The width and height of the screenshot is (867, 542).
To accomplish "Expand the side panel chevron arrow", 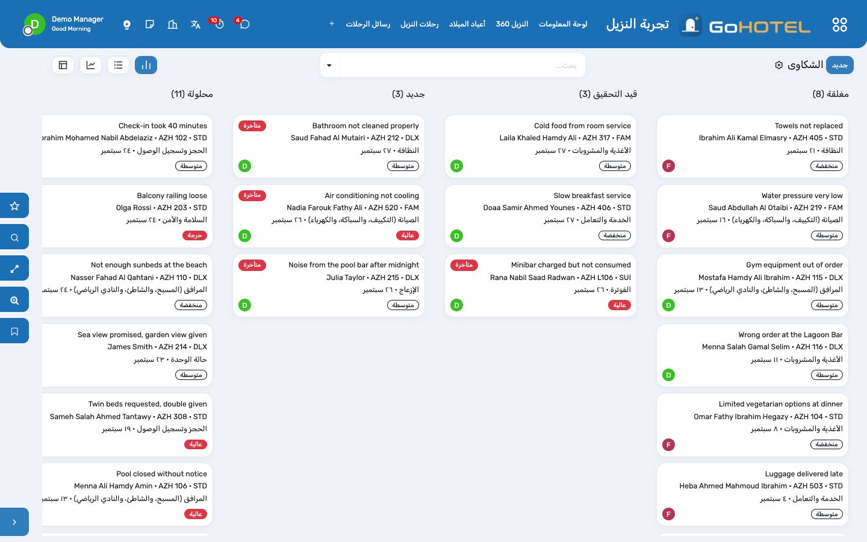I will [14, 522].
